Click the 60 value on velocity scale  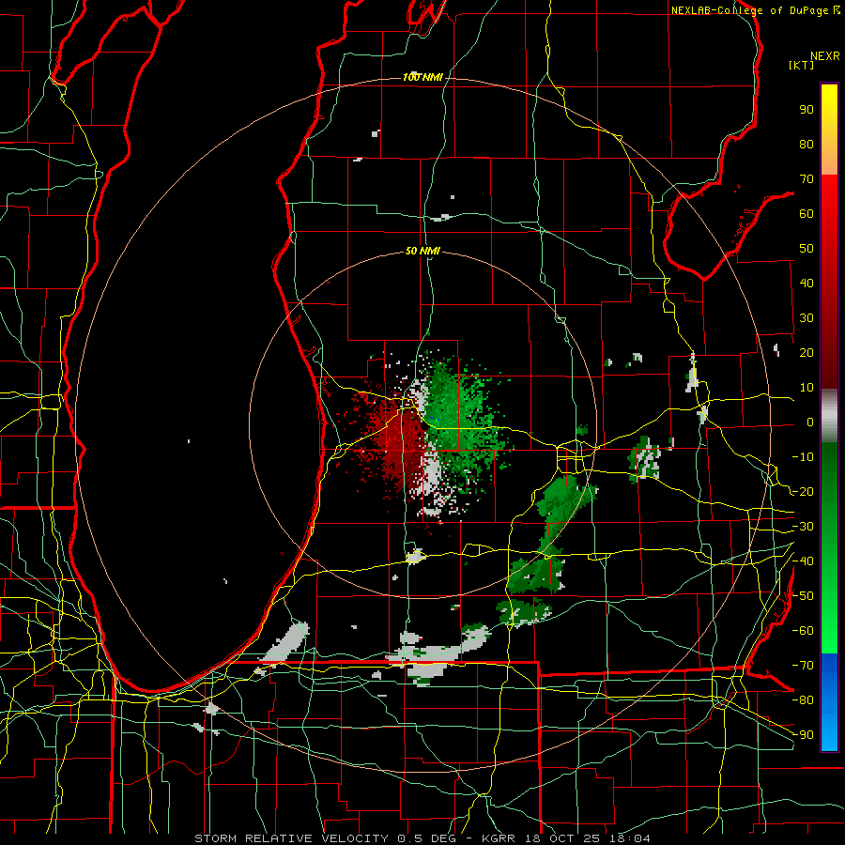point(807,214)
